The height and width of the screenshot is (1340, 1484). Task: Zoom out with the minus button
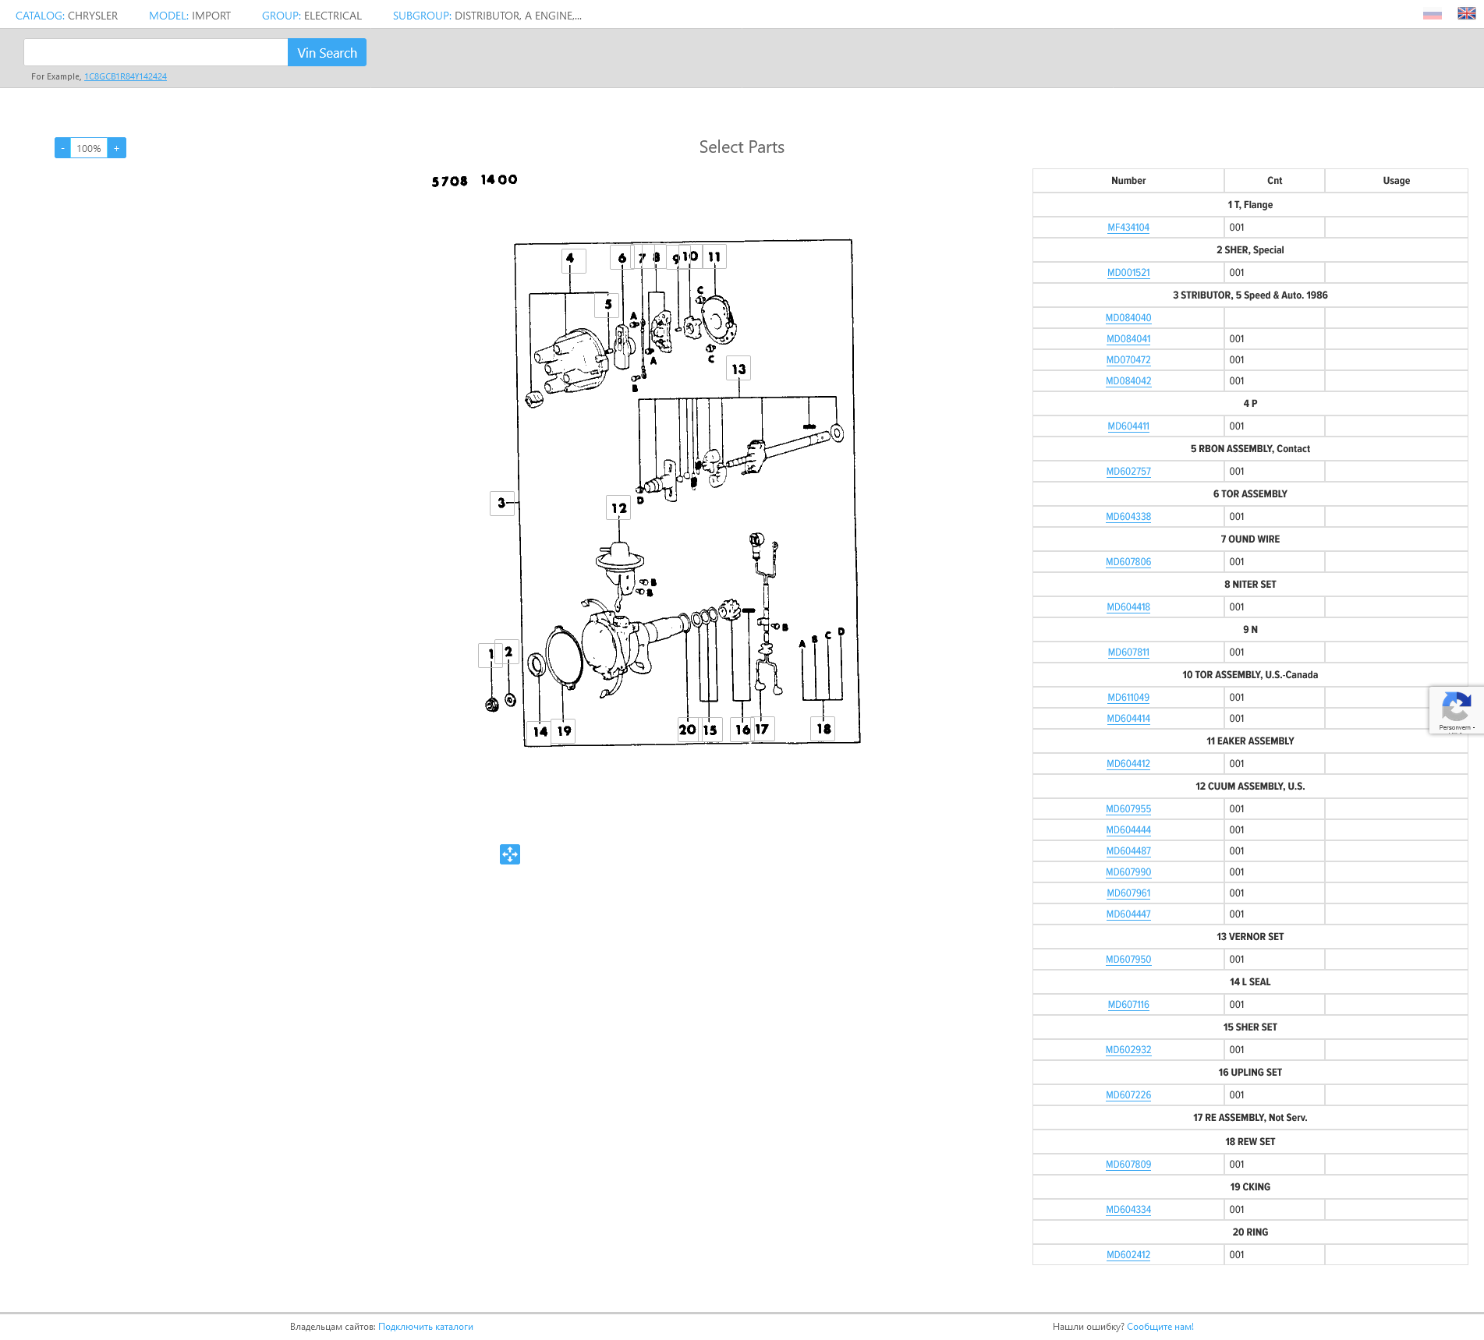tap(62, 148)
